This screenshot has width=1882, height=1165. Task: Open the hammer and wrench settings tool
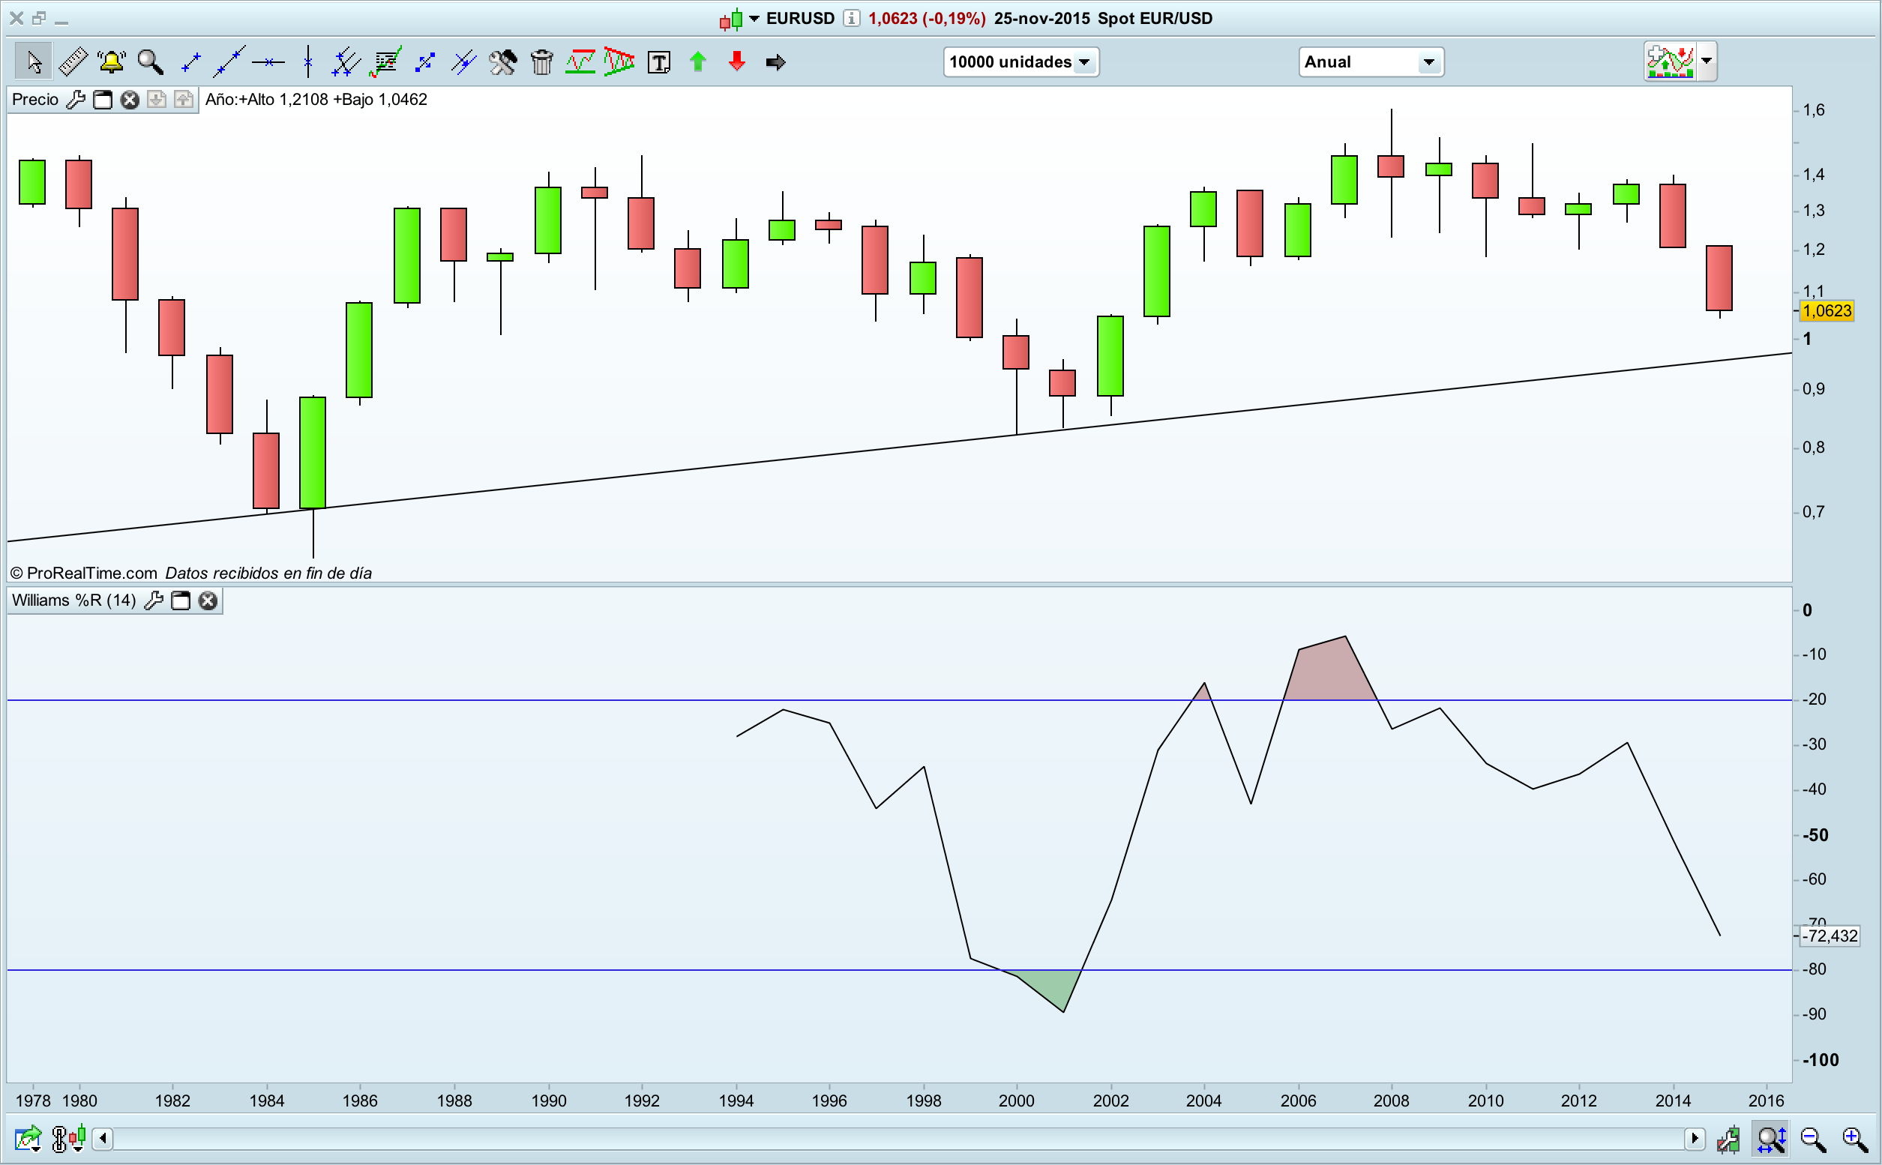tap(502, 61)
